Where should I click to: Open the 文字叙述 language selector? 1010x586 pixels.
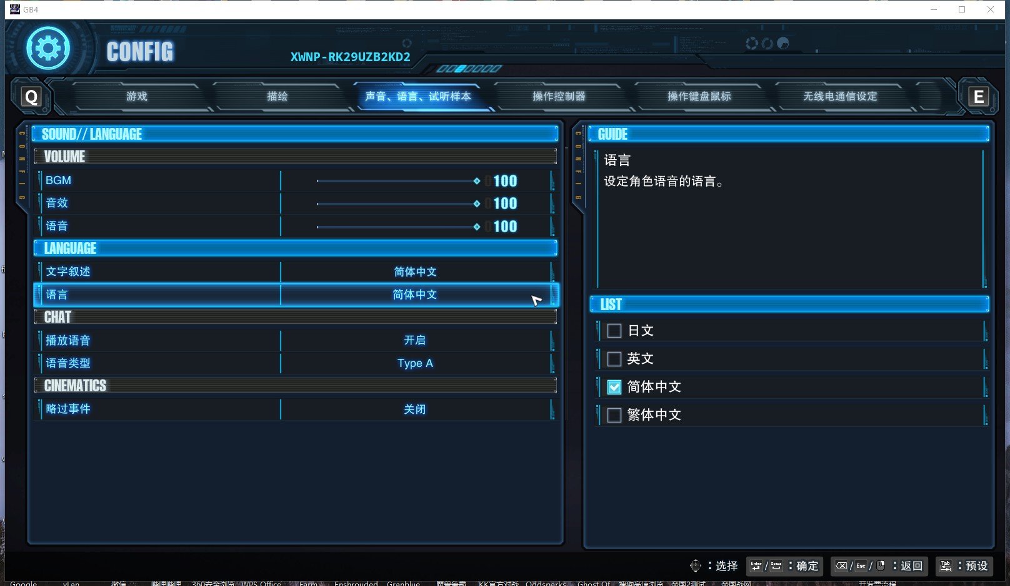tap(415, 272)
